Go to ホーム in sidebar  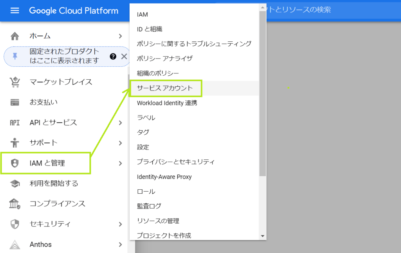pos(40,36)
